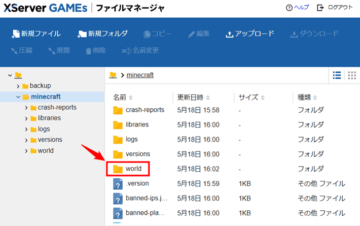Click world folder icon in file list
360x226 pixels.
118,169
